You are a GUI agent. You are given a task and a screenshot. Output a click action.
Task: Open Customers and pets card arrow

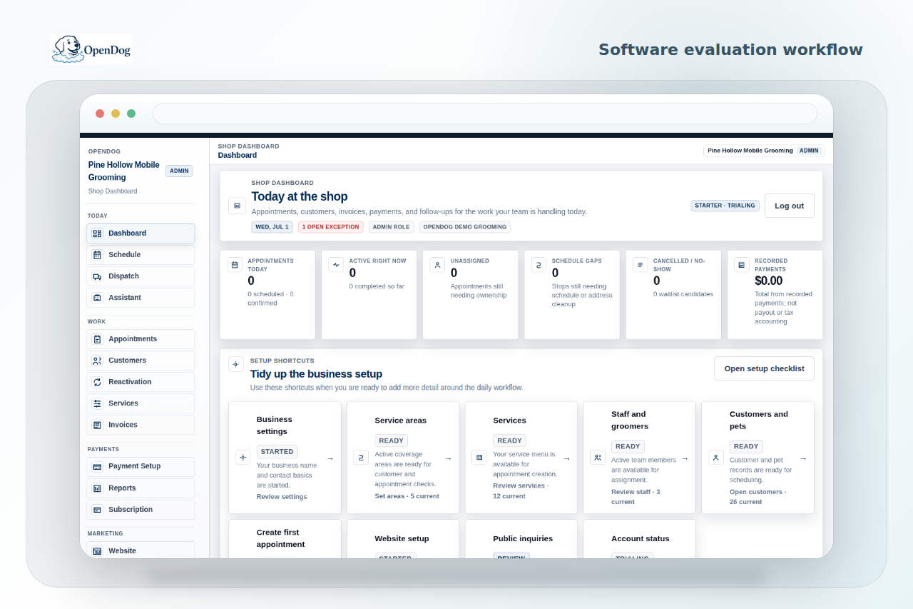803,458
